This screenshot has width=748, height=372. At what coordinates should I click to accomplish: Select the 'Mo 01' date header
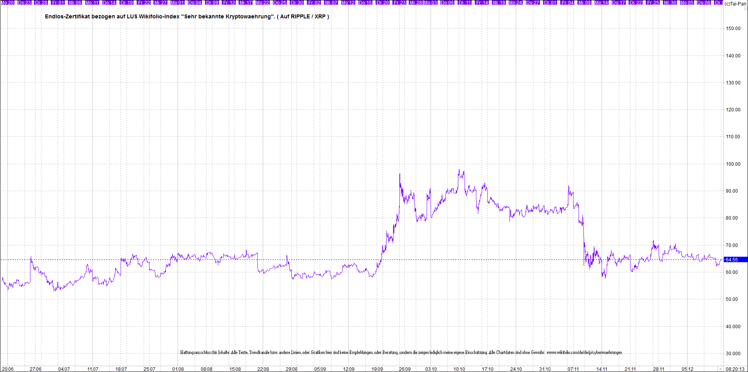click(x=178, y=2)
